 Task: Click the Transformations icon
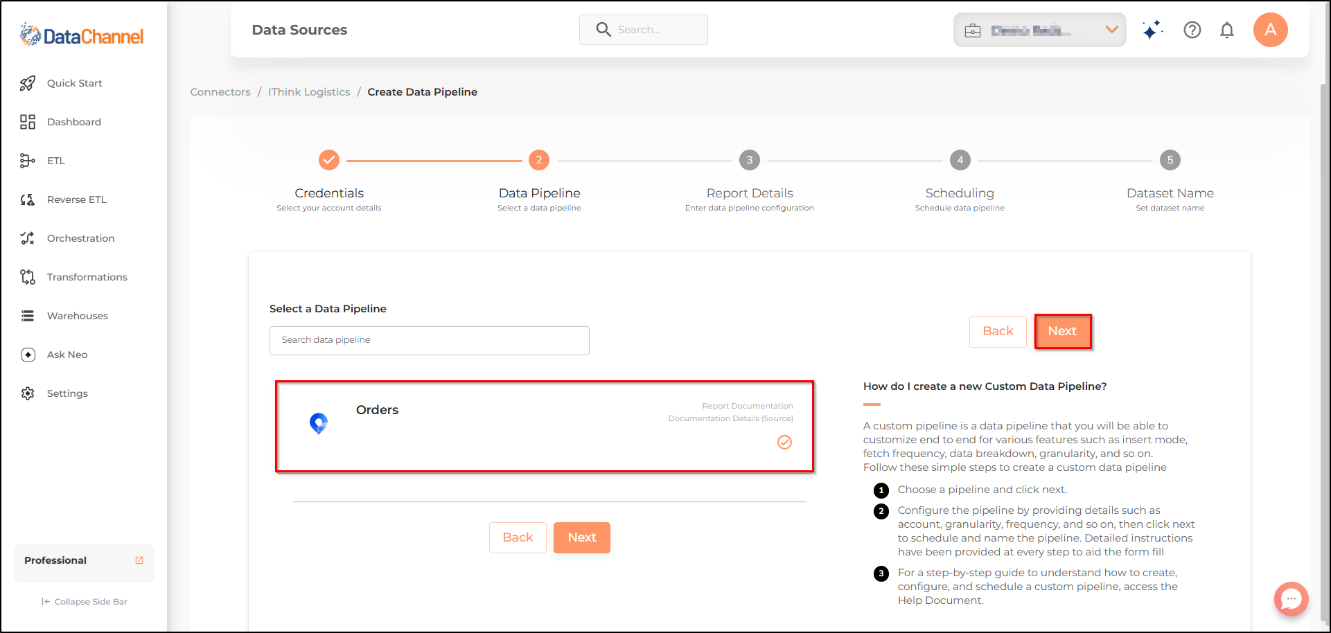pyautogui.click(x=28, y=277)
